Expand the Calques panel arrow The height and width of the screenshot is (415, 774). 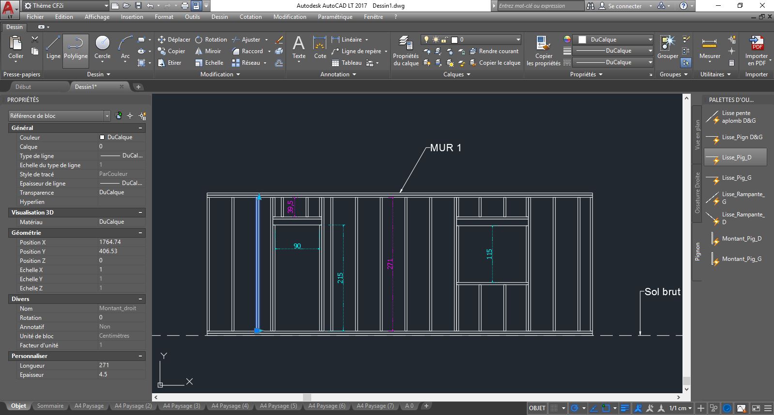469,74
